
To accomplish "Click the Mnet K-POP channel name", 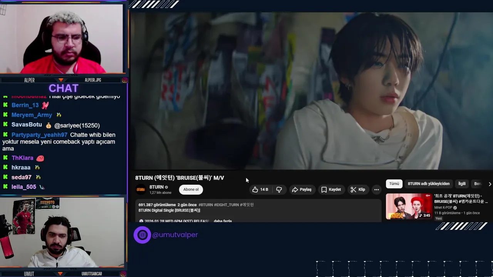I will pos(443,208).
